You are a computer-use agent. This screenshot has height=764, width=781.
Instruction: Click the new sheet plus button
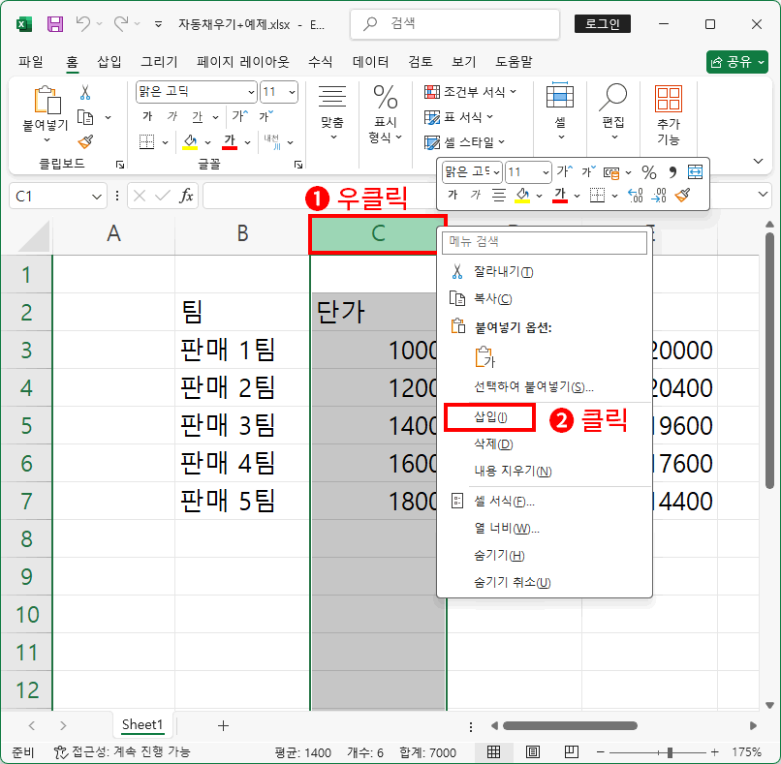pos(223,725)
